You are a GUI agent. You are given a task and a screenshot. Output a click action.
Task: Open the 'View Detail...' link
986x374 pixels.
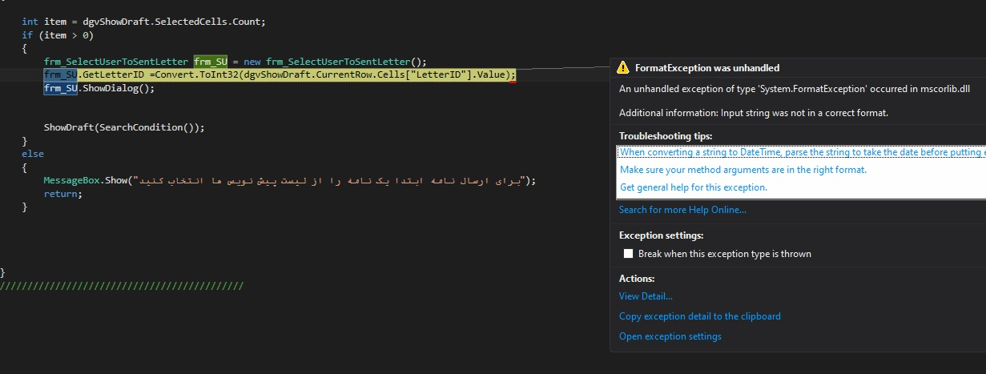pos(646,296)
